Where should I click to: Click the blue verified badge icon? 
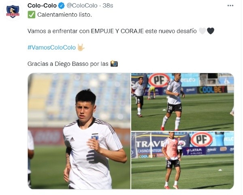(x=61, y=6)
